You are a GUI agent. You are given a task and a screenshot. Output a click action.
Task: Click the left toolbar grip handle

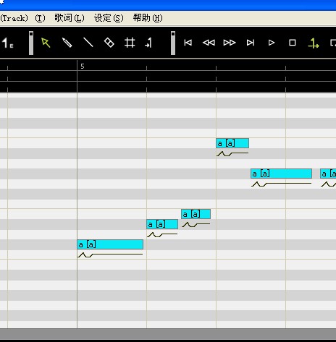tap(31, 43)
